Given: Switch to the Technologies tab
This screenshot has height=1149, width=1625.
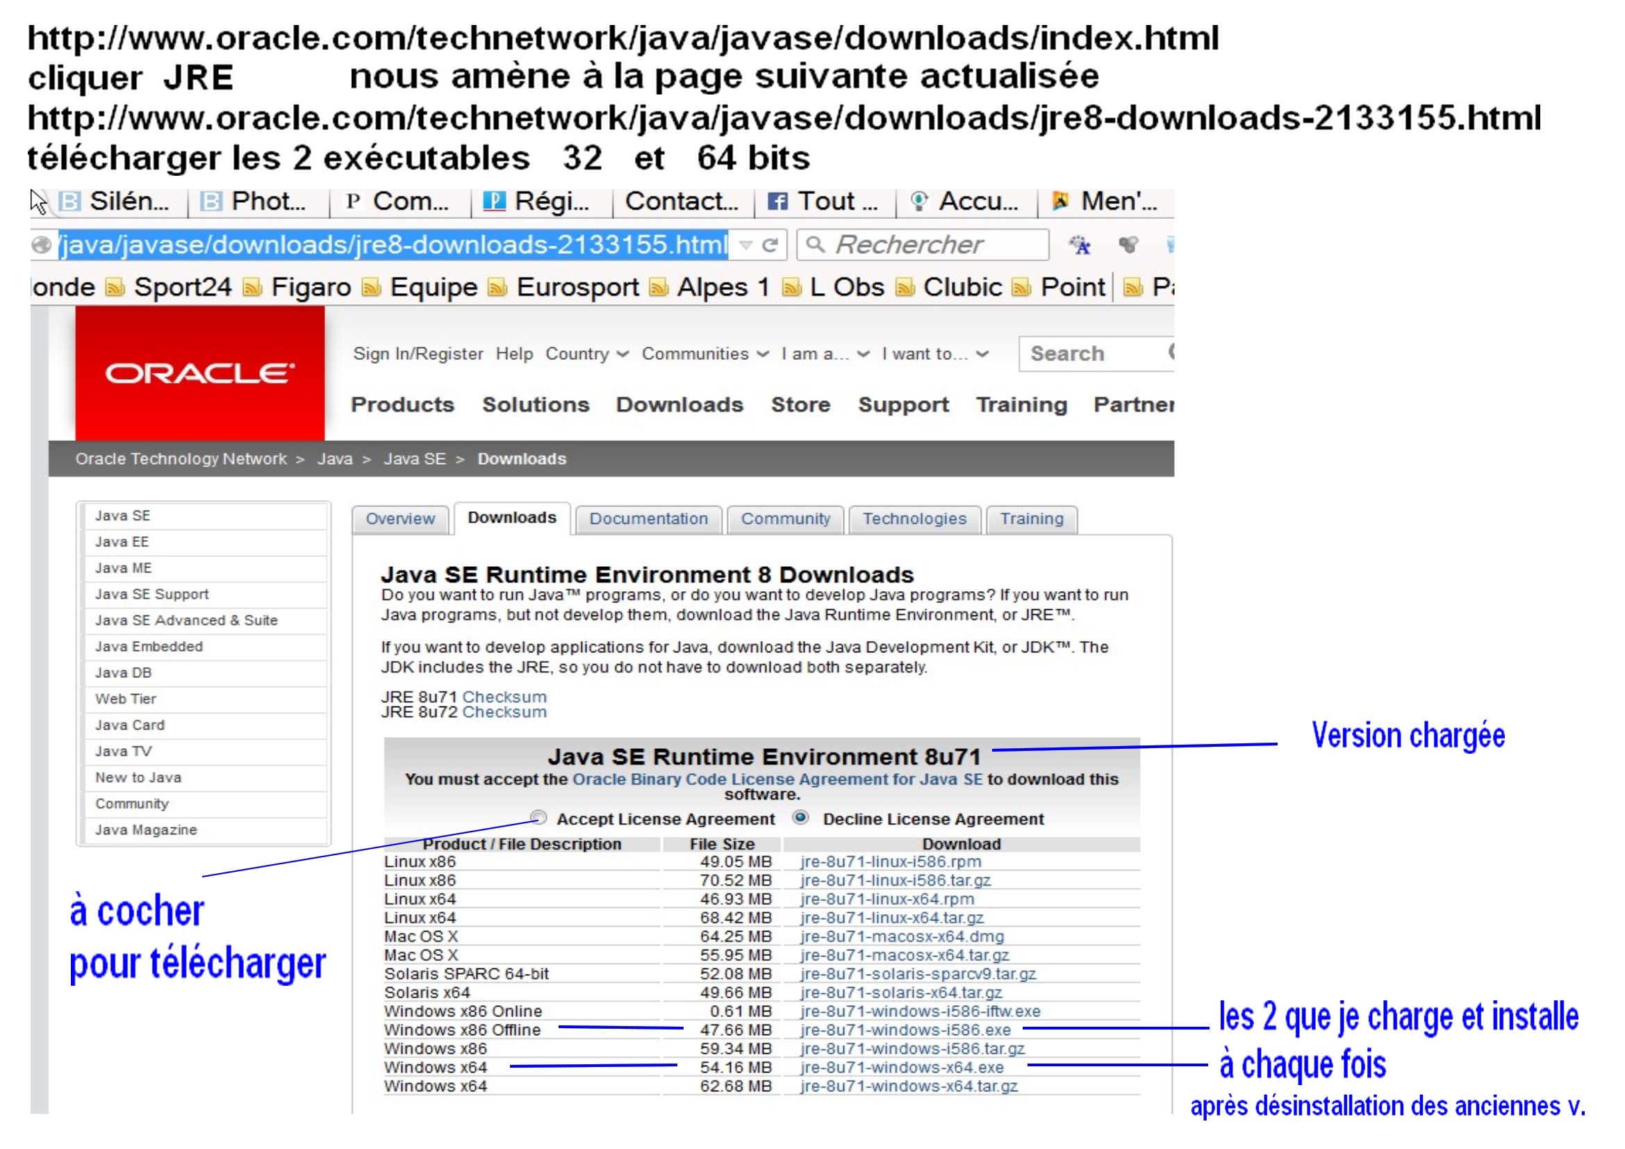Looking at the screenshot, I should (914, 520).
